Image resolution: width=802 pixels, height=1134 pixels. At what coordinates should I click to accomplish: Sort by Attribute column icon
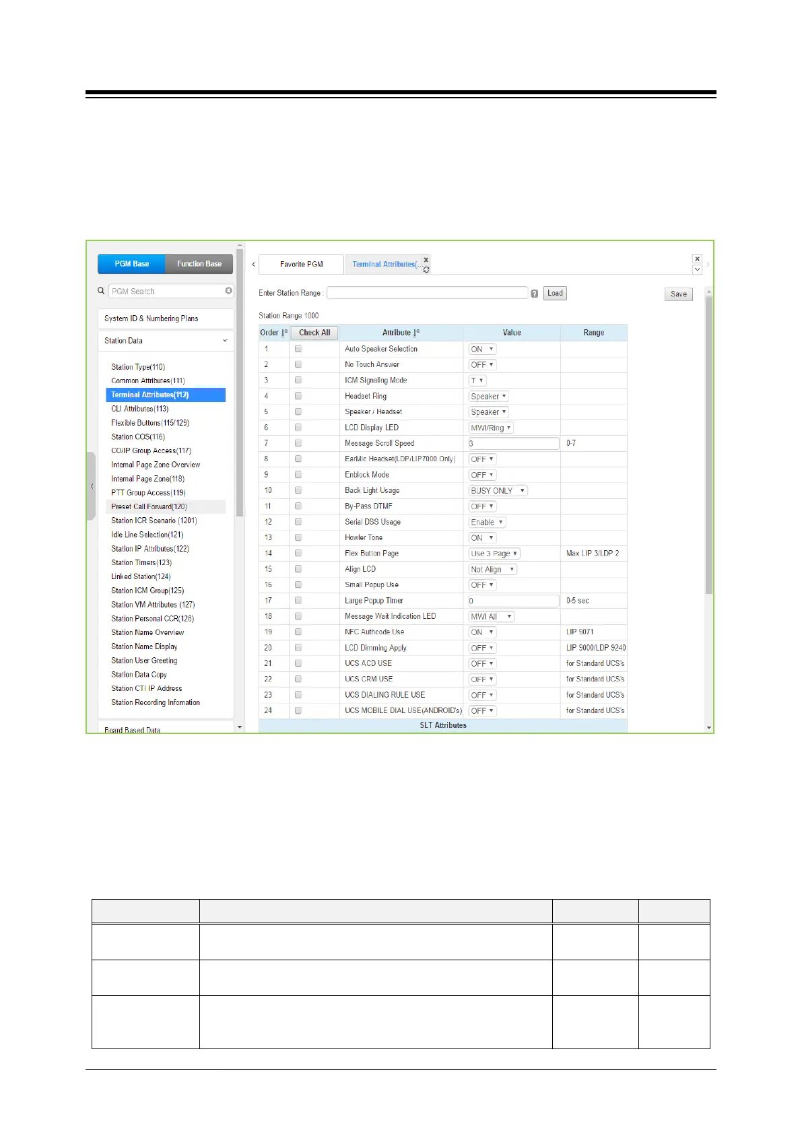coord(416,333)
